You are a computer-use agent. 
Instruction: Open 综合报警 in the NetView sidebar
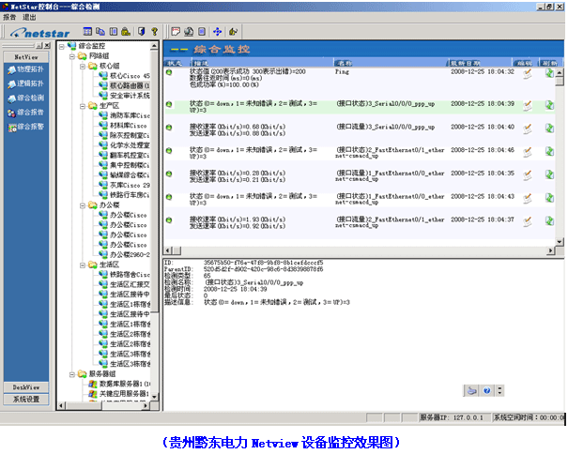[26, 124]
